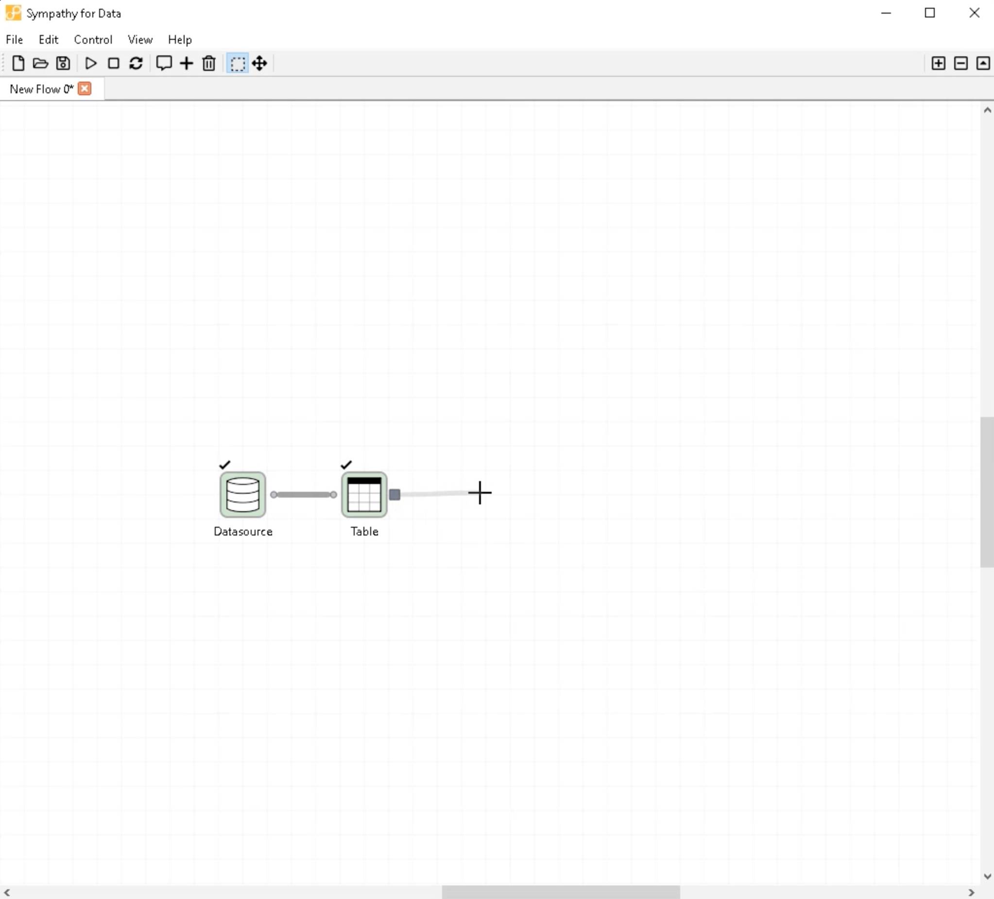The image size is (994, 899).
Task: Click the fit-to-view icon in the toolbar
Action: click(983, 63)
